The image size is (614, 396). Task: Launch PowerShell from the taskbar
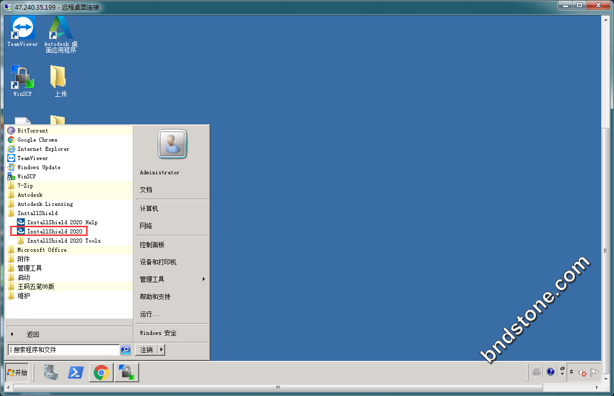click(x=76, y=373)
